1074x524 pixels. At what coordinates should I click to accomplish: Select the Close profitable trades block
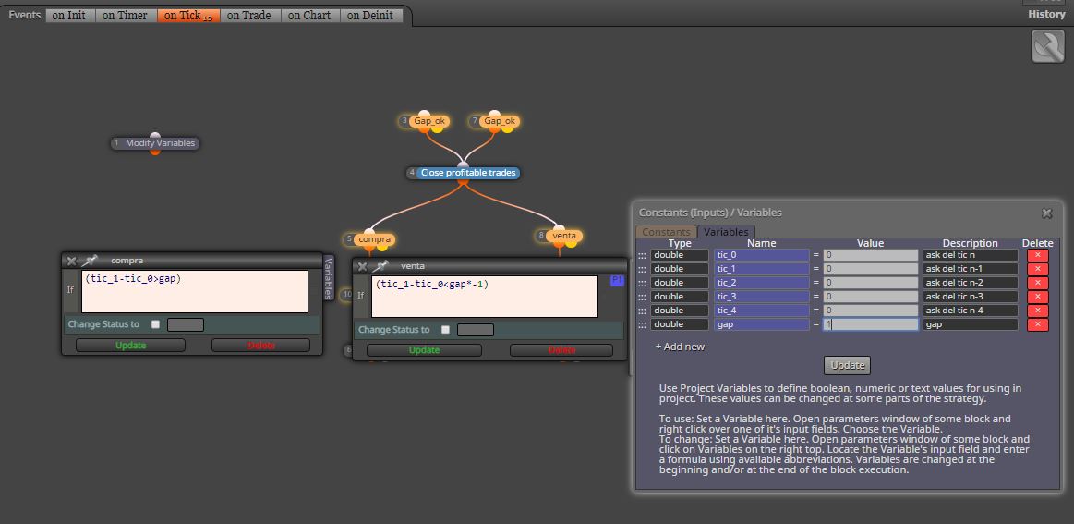click(468, 173)
